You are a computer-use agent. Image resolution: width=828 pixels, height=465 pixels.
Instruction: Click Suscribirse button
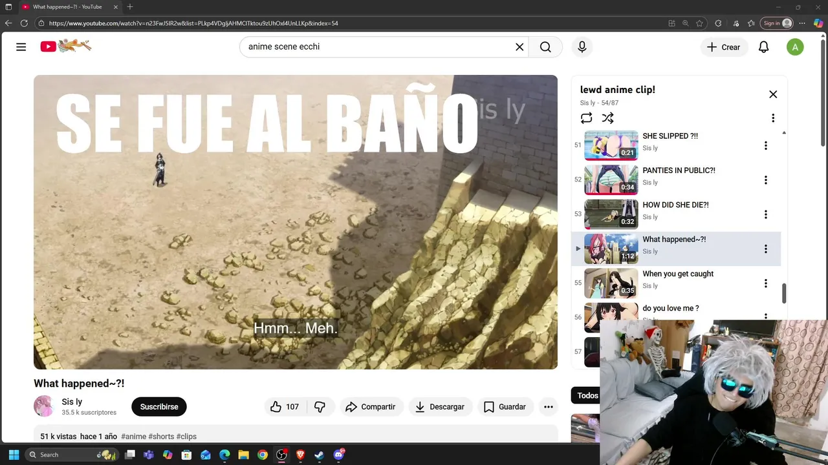click(159, 407)
